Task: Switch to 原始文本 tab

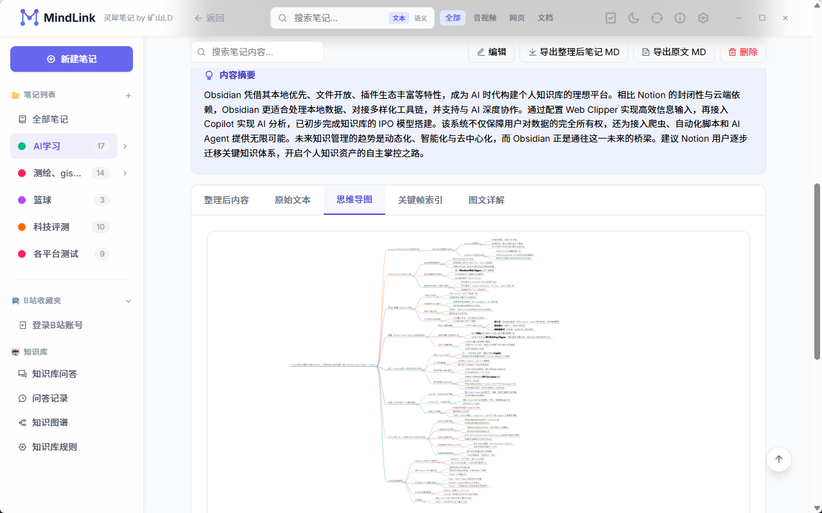Action: [293, 200]
